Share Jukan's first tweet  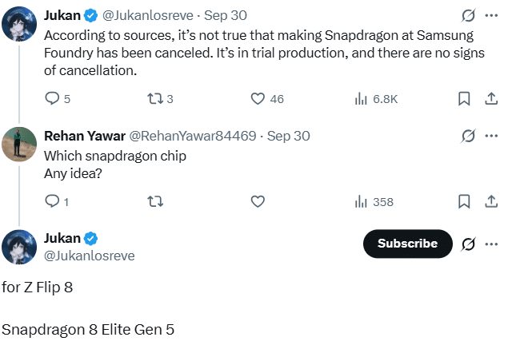click(x=490, y=99)
